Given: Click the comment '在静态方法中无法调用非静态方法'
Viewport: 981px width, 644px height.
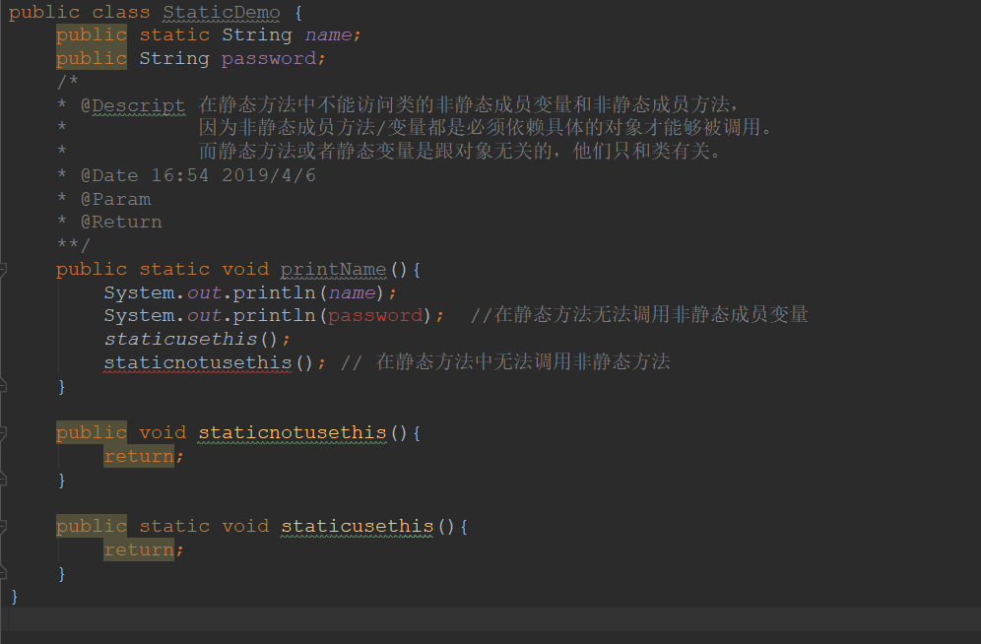Looking at the screenshot, I should 505,361.
